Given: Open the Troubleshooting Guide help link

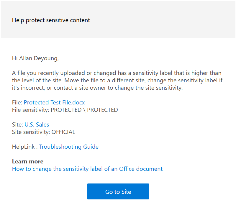Looking at the screenshot, I should click(69, 147).
